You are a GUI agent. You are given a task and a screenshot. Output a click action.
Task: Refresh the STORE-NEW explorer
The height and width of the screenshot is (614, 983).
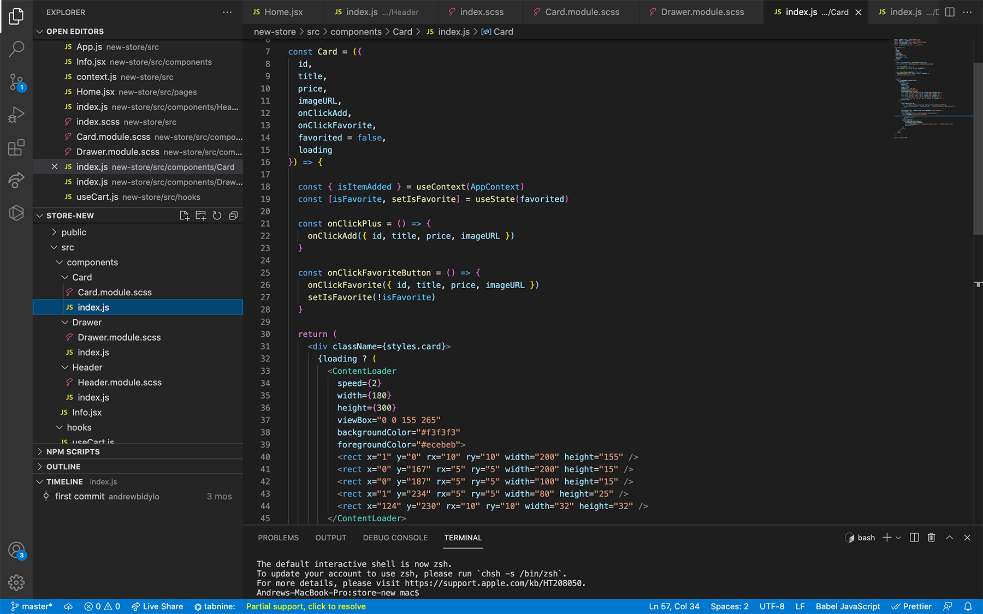click(217, 216)
